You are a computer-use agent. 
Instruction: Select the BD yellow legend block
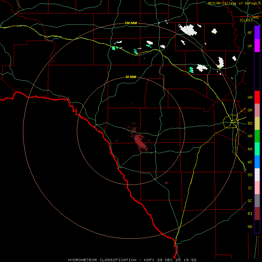257,123
